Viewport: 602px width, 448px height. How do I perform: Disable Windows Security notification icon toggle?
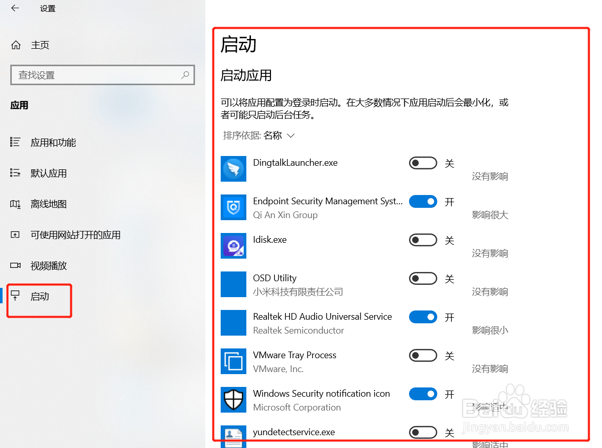point(423,394)
